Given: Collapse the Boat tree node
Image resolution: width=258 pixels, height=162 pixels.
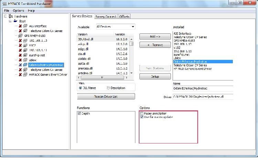Looking at the screenshot, I should (x=10, y=21).
